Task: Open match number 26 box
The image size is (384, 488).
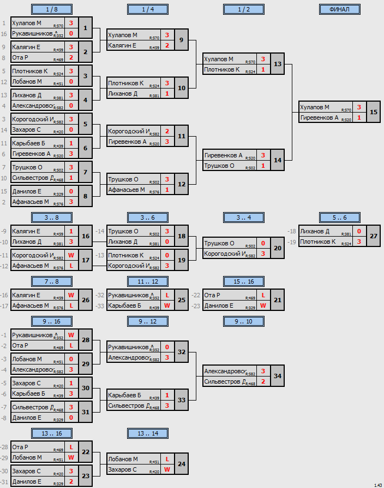Action: click(x=86, y=300)
